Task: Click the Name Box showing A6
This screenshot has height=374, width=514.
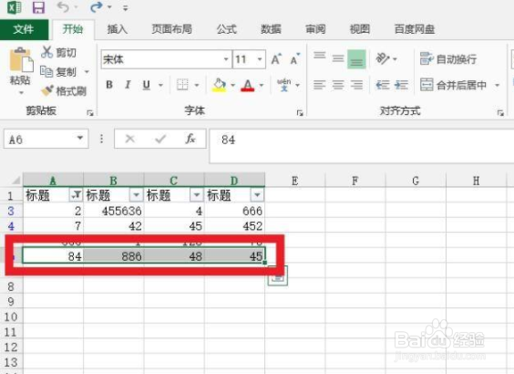Action: tap(39, 139)
